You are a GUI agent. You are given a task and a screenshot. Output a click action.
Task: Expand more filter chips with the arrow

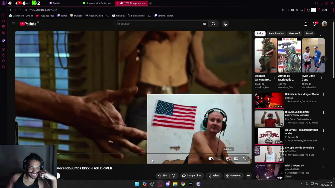tap(320, 34)
